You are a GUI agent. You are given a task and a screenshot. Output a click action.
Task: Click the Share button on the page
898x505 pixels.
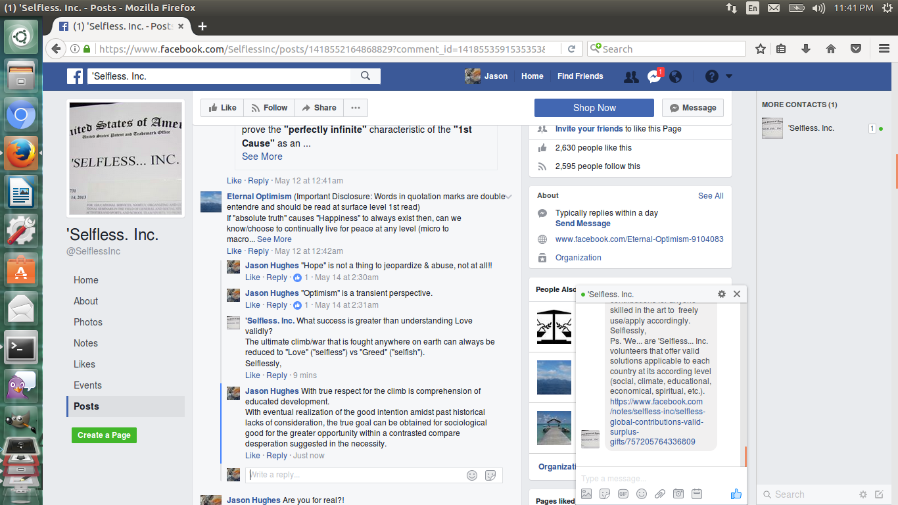(319, 108)
